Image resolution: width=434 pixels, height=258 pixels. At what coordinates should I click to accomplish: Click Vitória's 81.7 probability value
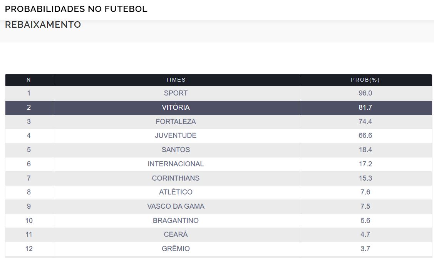(x=365, y=107)
